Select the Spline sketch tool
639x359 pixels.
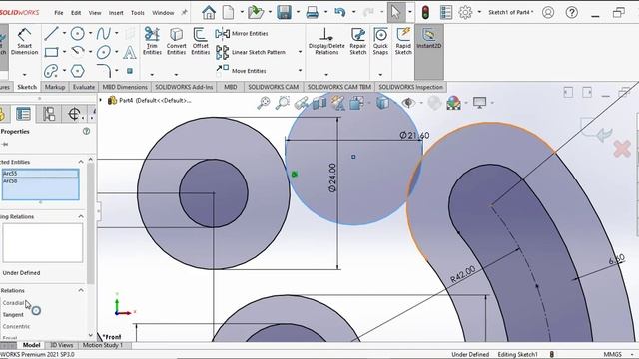pyautogui.click(x=104, y=33)
